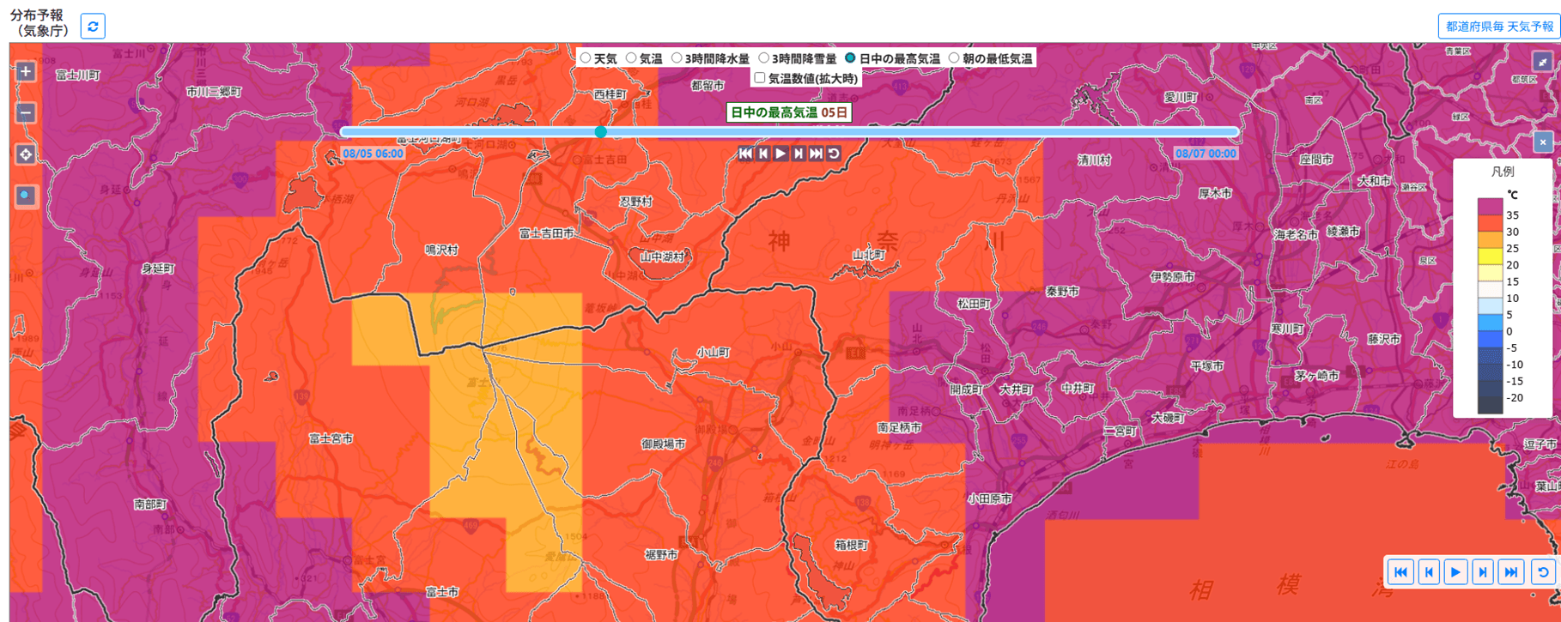Zoom in the map with plus button
This screenshot has height=622, width=1561.
point(26,72)
